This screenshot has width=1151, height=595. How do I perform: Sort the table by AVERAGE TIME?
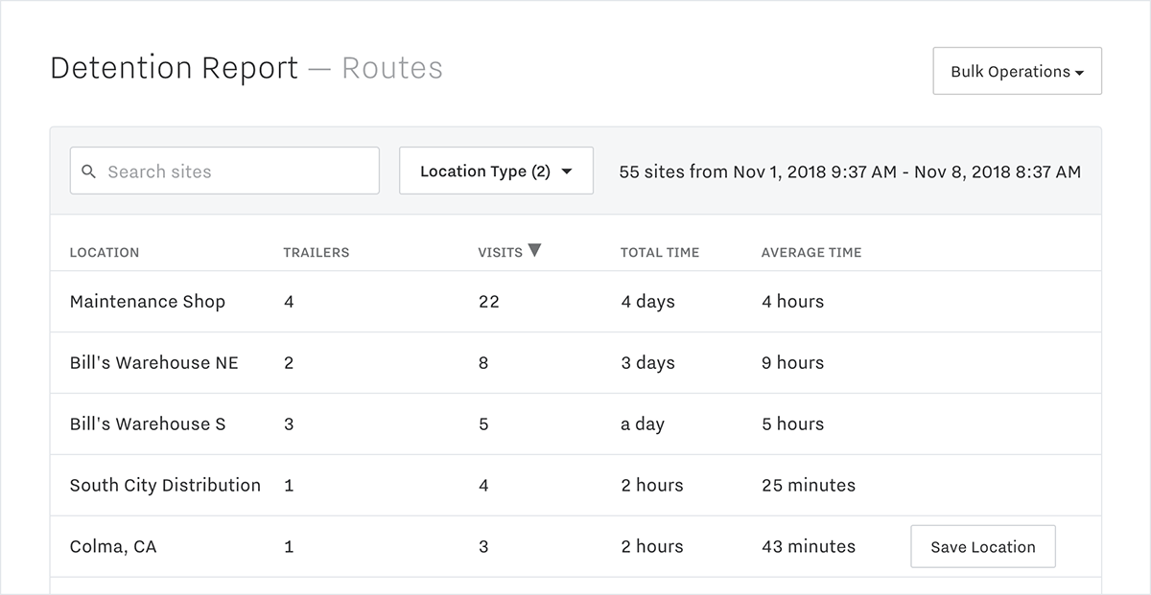[810, 252]
